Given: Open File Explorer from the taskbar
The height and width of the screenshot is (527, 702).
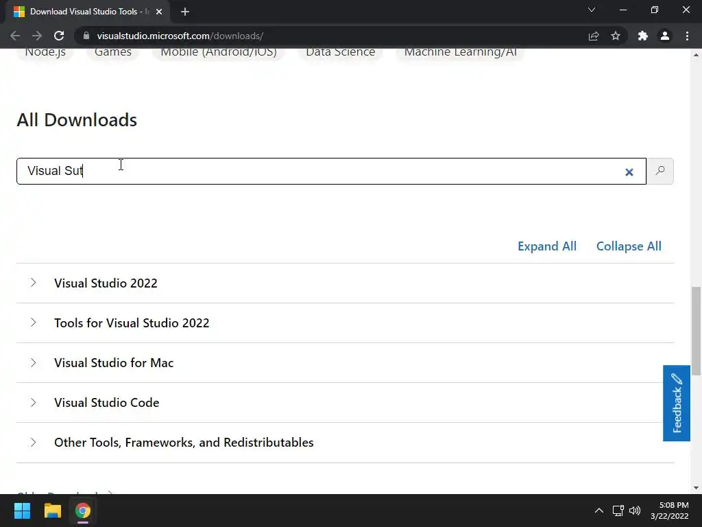Looking at the screenshot, I should (x=53, y=511).
